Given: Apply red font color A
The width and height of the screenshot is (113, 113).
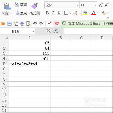Looking at the screenshot, I should coord(94,13).
